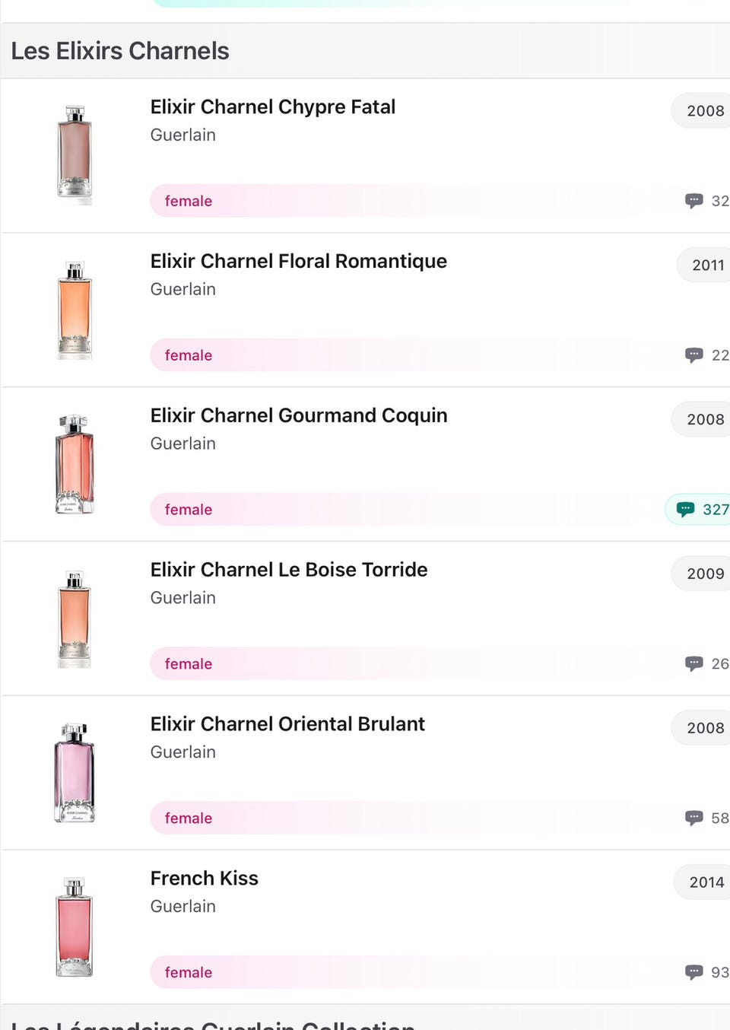Select 2011 year badge on Floral Romantique
Viewport: 730px width, 1030px height.
pos(703,265)
